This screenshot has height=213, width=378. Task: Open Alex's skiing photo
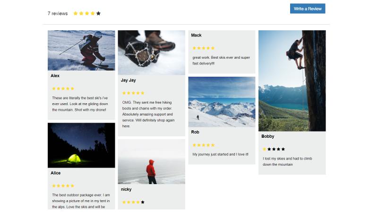[81, 50]
